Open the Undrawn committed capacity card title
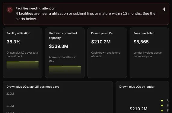 (63, 36)
